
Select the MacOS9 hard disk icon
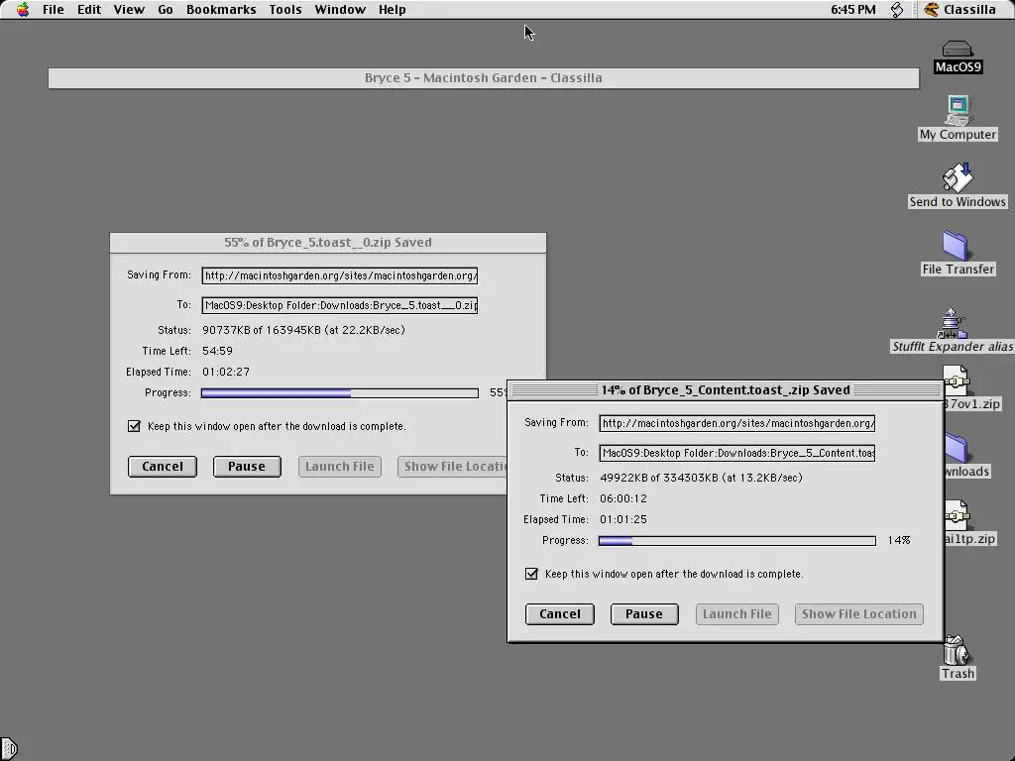[x=958, y=50]
